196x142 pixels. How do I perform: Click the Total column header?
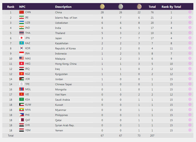pyautogui.click(x=152, y=6)
